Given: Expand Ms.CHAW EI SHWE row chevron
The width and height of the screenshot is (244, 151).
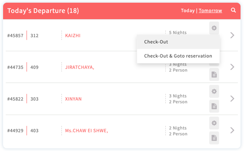Looking at the screenshot, I should click(x=232, y=130).
